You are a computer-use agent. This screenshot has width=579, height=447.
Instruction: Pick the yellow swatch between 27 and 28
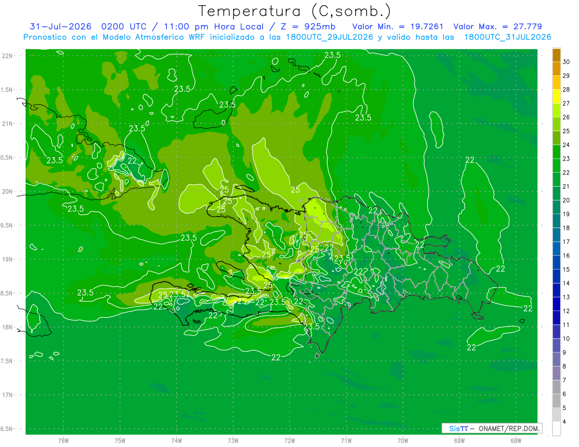[x=556, y=96]
